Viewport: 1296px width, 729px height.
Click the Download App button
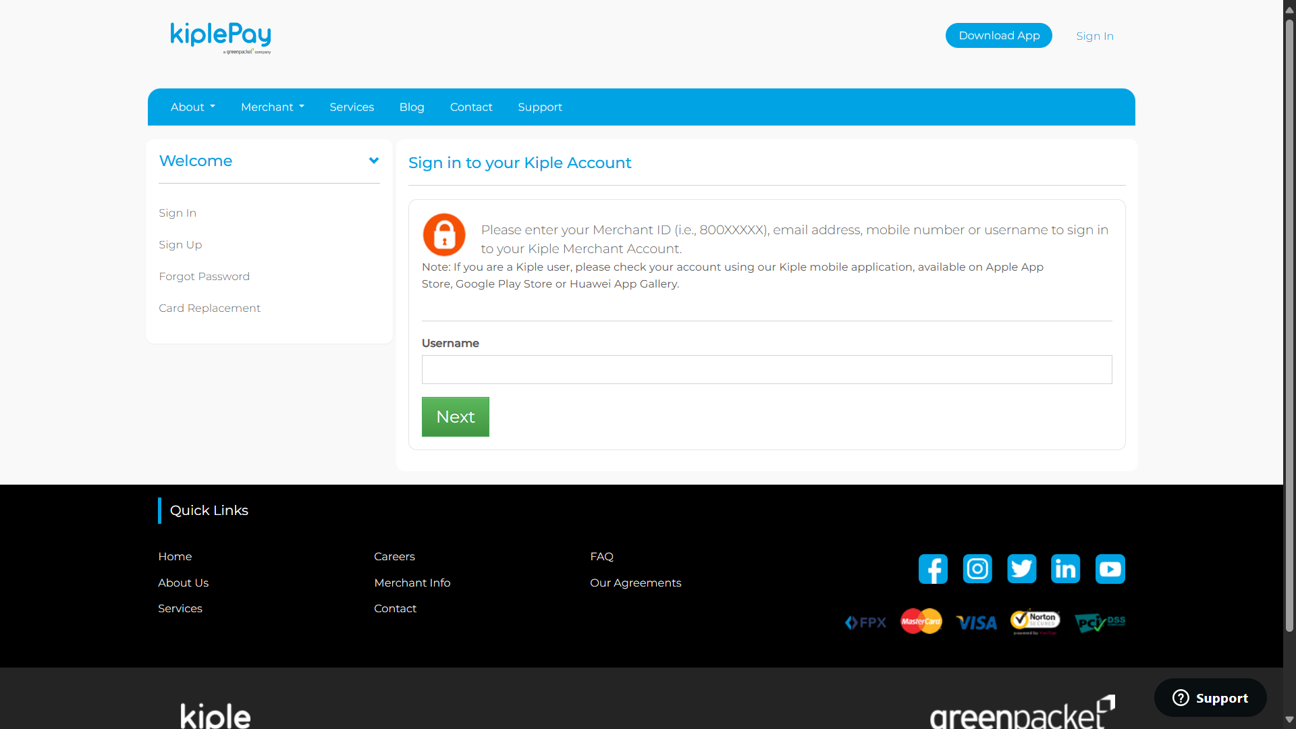coord(999,36)
